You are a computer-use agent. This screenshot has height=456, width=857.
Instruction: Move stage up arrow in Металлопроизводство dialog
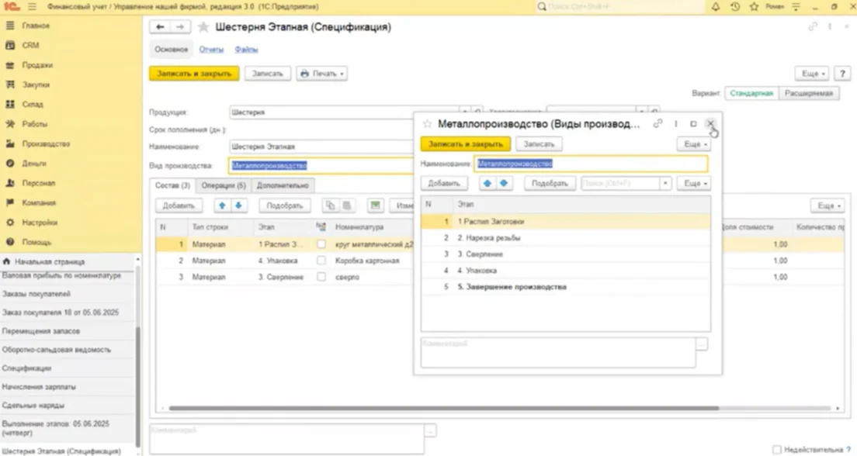pyautogui.click(x=487, y=184)
